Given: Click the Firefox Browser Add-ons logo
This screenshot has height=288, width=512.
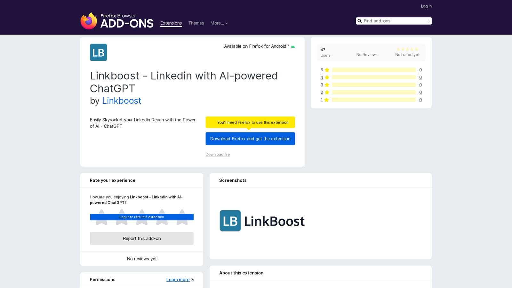Looking at the screenshot, I should pos(117,21).
